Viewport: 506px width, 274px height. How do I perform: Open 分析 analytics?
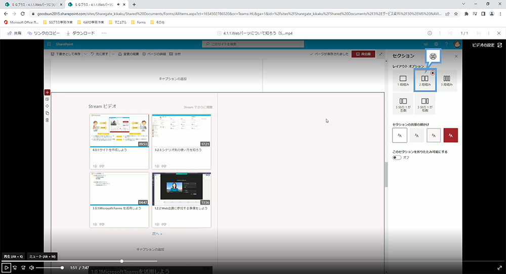point(175,54)
